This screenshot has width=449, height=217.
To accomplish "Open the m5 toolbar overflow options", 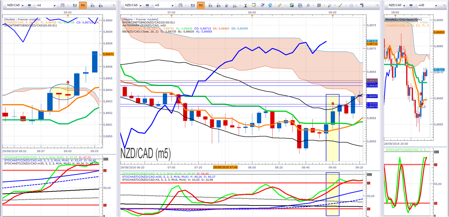I will 377,5.
